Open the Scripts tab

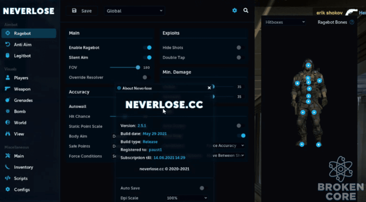pyautogui.click(x=29, y=178)
